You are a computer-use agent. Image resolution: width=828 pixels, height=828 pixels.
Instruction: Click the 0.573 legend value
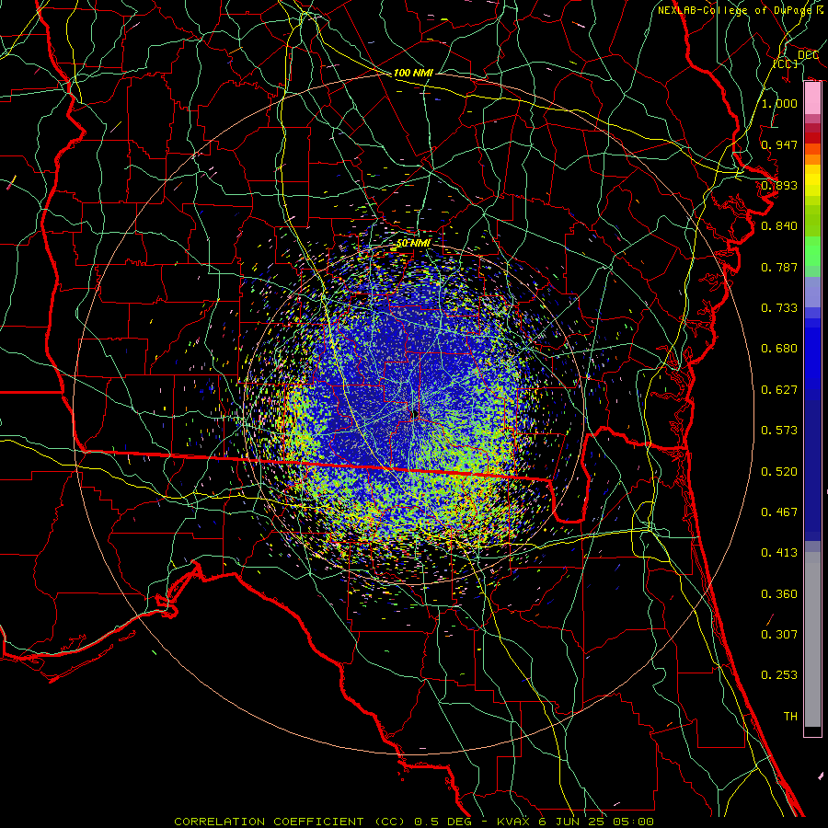coord(779,431)
